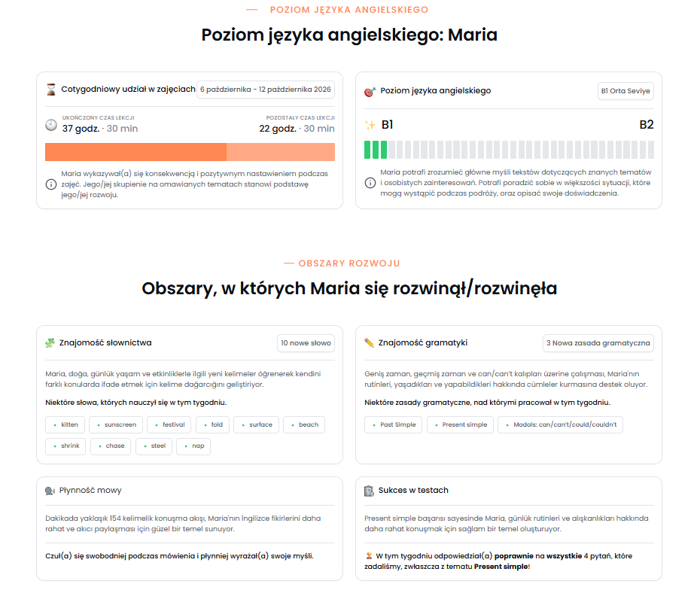
Task: Click the clock icon next to 37 godz.
Action: [x=51, y=125]
